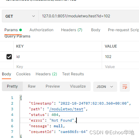Switch response view to Preview

[53, 86]
